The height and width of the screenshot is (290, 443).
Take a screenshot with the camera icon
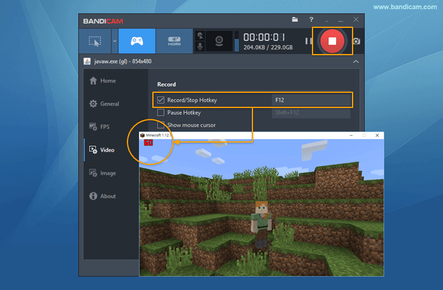pos(357,41)
